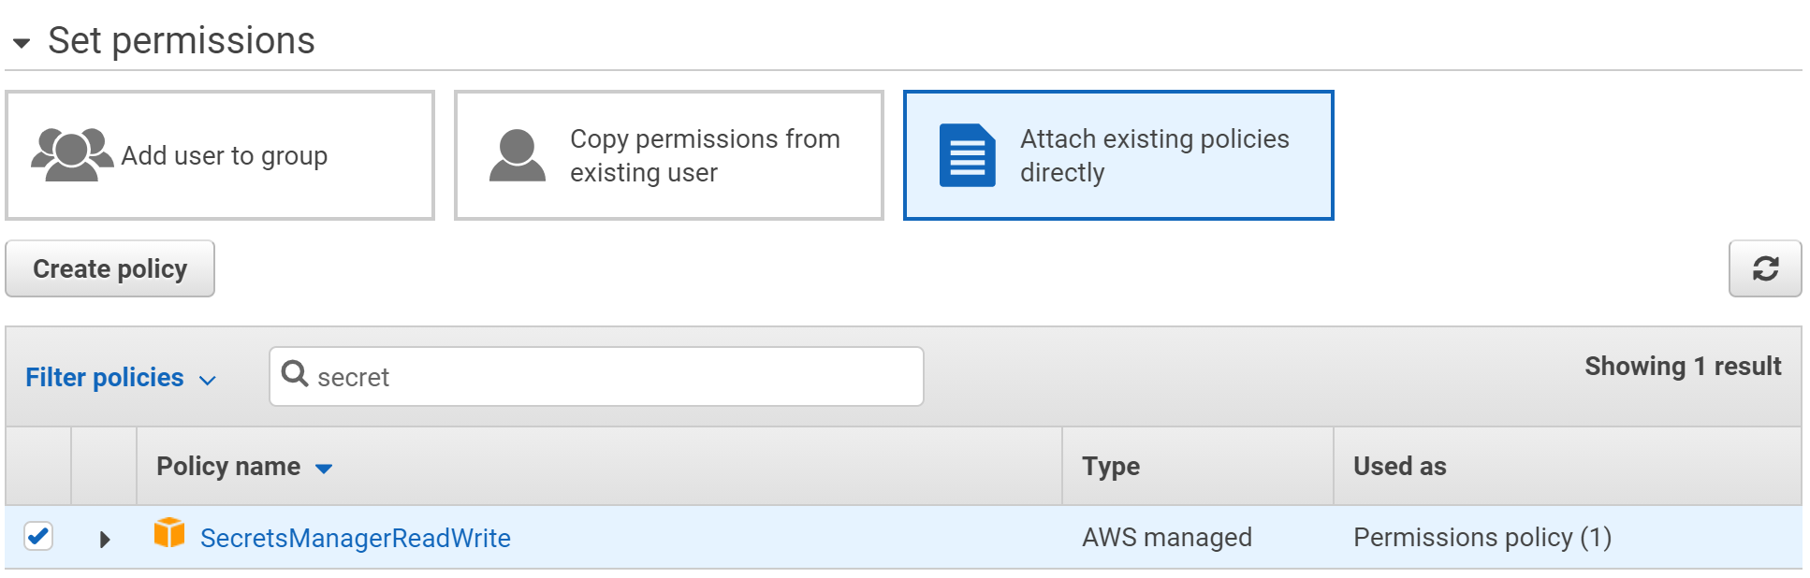
Task: Open the Filter policies dropdown
Action: [120, 378]
